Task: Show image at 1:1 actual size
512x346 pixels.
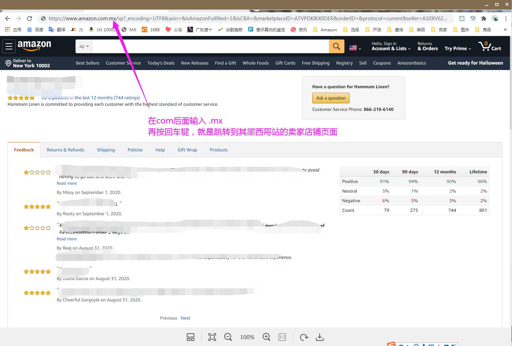Action: pyautogui.click(x=282, y=337)
